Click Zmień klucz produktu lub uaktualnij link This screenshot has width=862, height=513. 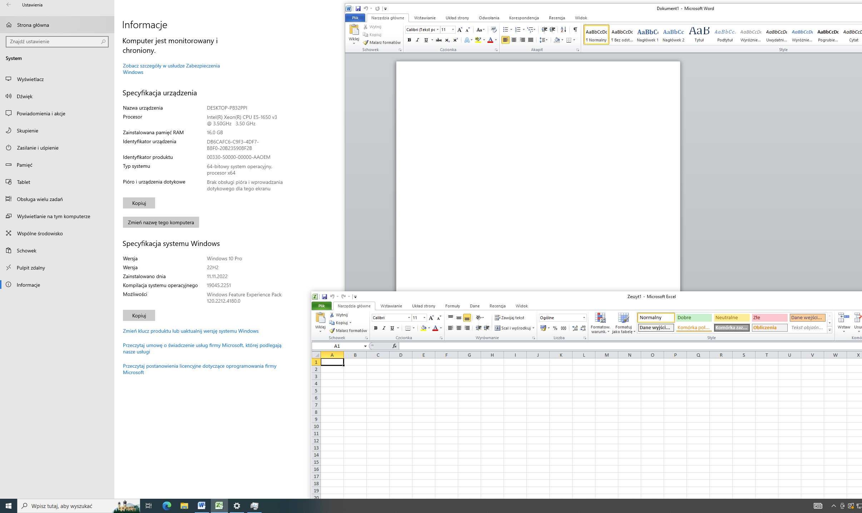point(190,331)
